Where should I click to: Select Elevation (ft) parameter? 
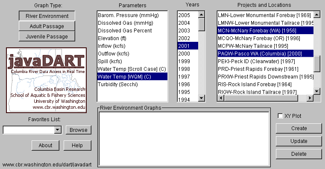[132, 38]
